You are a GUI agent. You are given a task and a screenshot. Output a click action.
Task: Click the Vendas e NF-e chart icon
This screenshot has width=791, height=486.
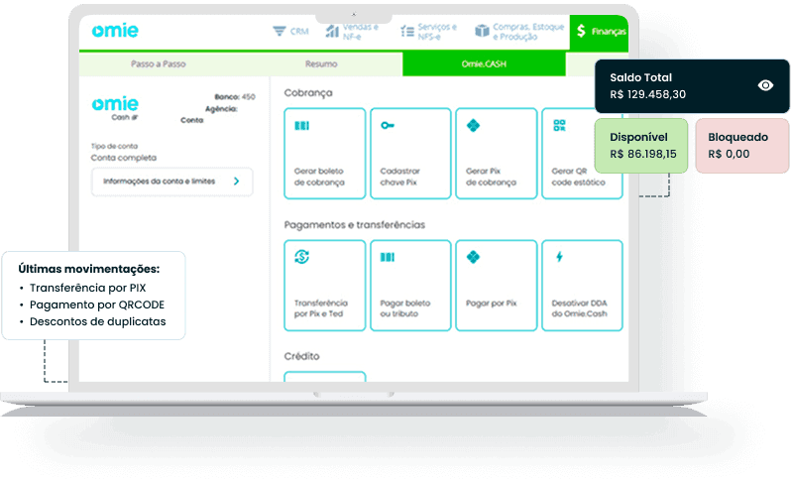(332, 32)
